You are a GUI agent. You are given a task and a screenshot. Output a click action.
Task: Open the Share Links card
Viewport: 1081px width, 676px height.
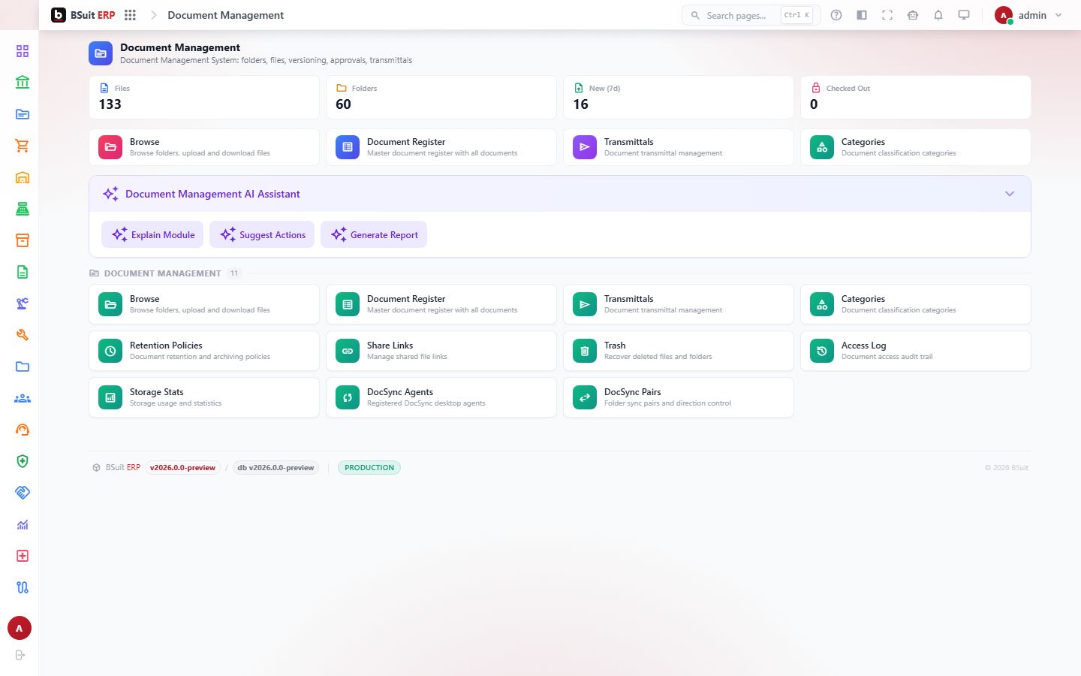coord(441,351)
